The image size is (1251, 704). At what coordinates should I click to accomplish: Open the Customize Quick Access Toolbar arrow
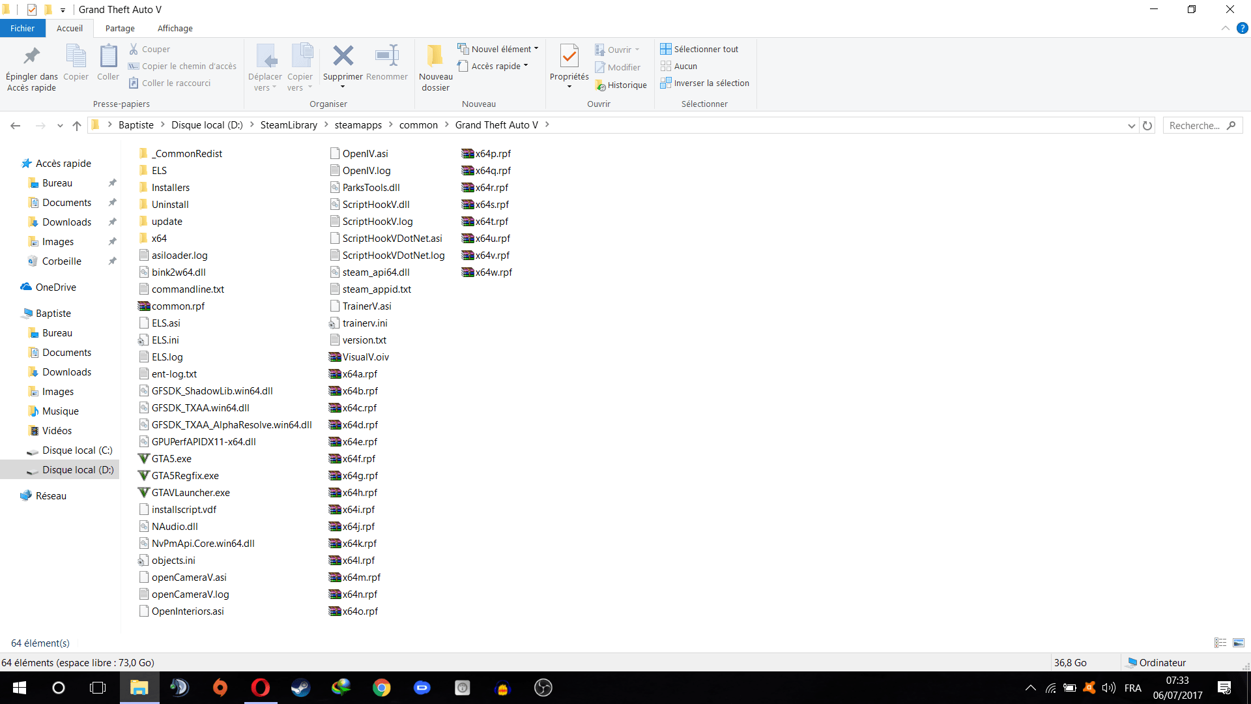(63, 10)
